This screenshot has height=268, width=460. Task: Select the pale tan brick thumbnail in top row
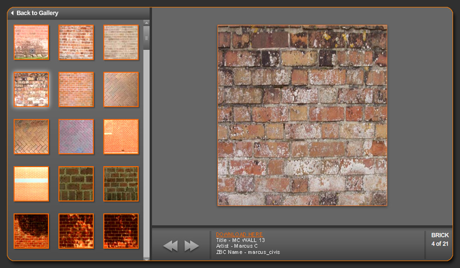(121, 43)
